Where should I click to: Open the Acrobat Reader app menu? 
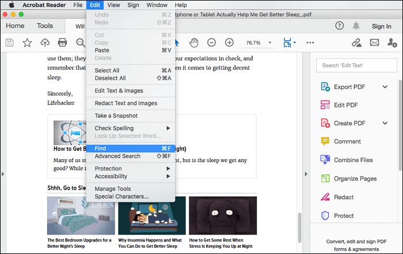click(x=44, y=5)
